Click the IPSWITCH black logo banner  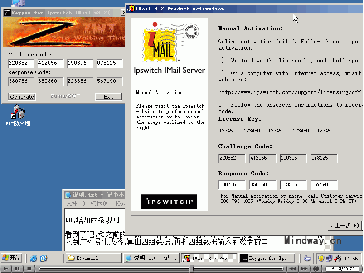point(168,202)
